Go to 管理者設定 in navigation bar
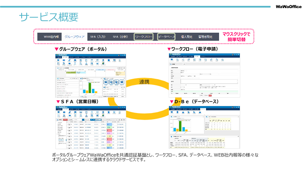Image resolution: width=308 pixels, height=173 pixels. coord(205,37)
